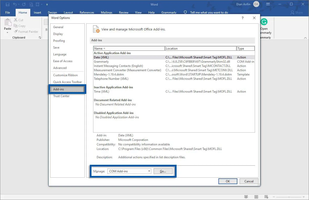Open Print Preview from the Quick Access Toolbar
309x200 pixels.
click(x=31, y=4)
